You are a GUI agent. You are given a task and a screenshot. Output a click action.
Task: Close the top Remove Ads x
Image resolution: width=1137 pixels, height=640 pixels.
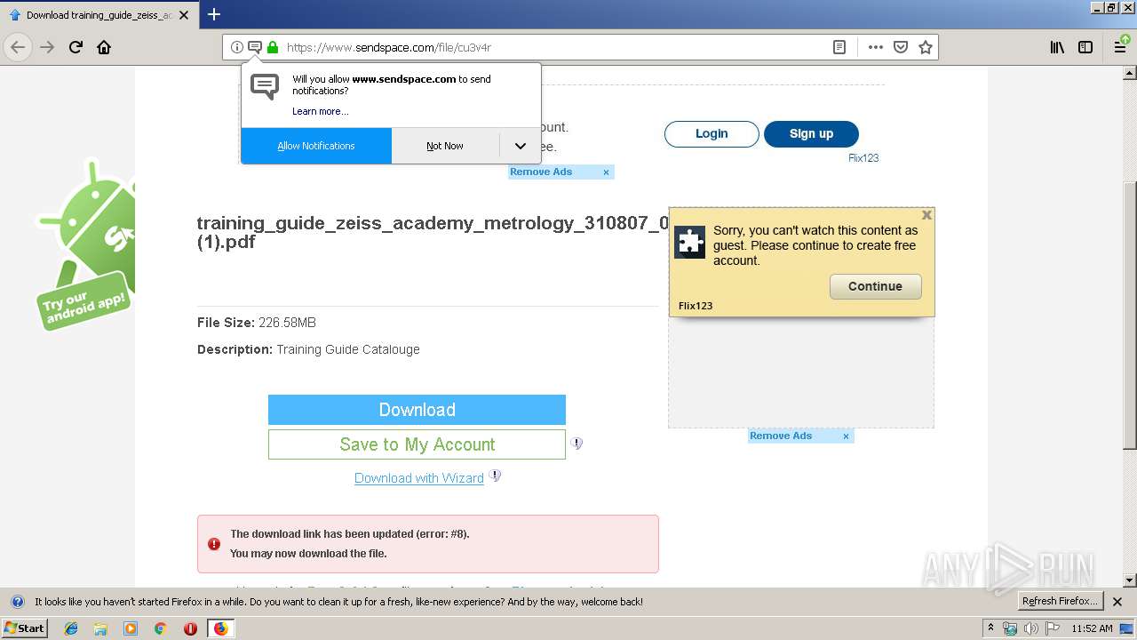click(607, 172)
